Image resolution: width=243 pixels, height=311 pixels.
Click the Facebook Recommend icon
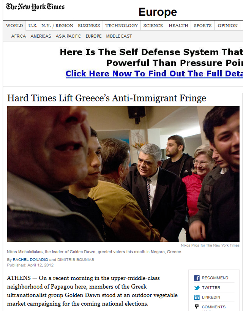[x=197, y=278]
